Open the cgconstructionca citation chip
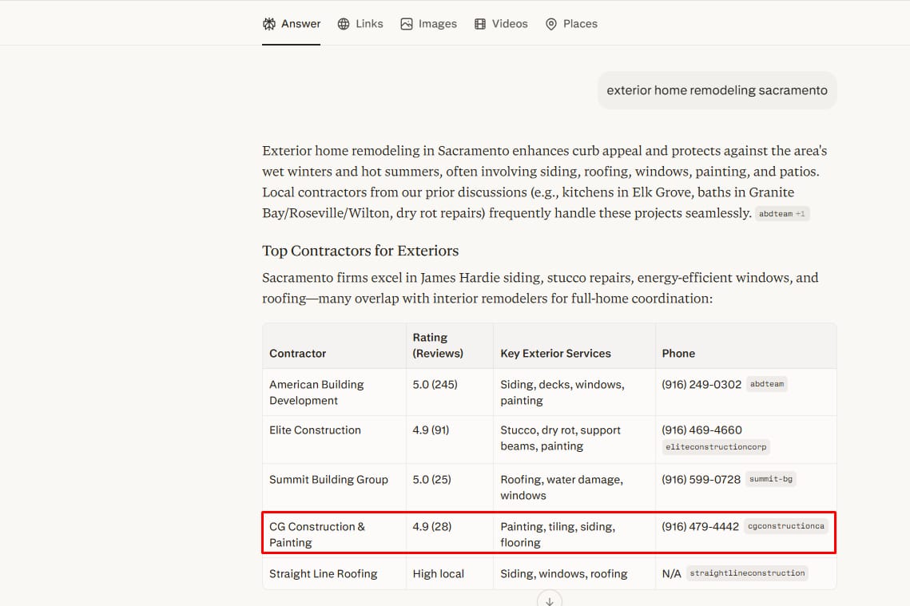Image resolution: width=910 pixels, height=606 pixels. (x=786, y=526)
